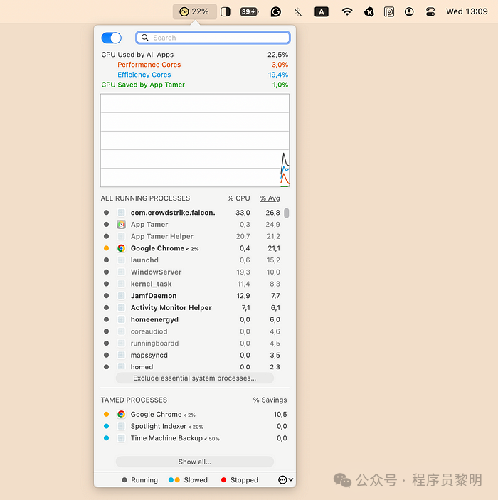Click the generic icon next to JamfDaemon
The height and width of the screenshot is (500, 498).
click(x=121, y=296)
